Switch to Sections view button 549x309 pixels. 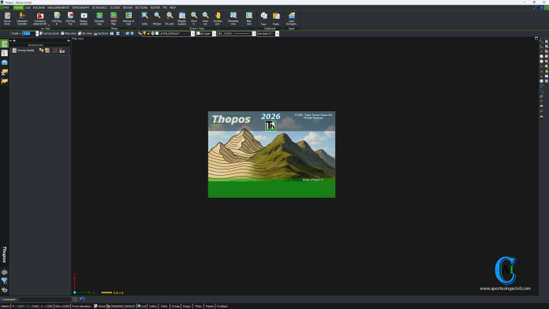(101, 34)
